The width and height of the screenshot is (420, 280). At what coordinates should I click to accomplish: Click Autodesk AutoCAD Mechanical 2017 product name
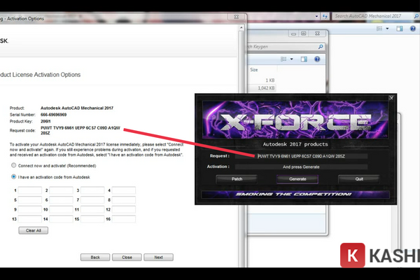click(x=77, y=108)
